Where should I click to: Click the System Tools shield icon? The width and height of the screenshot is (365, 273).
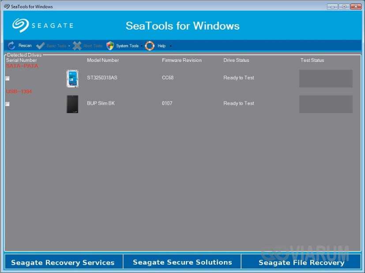(x=110, y=46)
